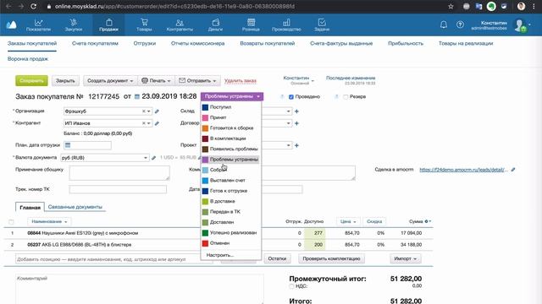This screenshot has width=542, height=304.
Task: Add a new Проект with plus icon
Action: click(x=296, y=145)
